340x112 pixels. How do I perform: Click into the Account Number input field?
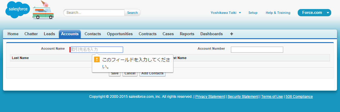pos(257,50)
